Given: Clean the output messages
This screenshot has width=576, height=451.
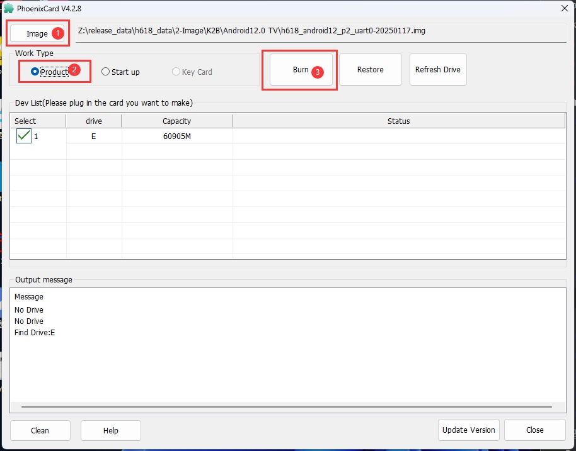Looking at the screenshot, I should pyautogui.click(x=40, y=430).
